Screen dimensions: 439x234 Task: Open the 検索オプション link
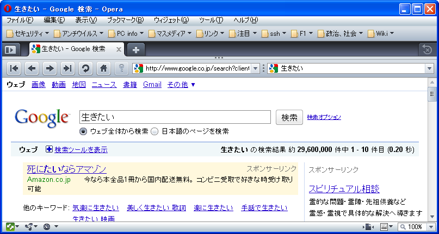click(x=324, y=117)
